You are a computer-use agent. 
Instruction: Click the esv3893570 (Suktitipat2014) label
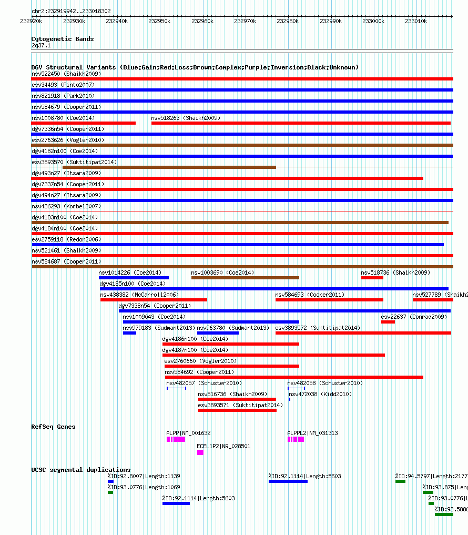pos(74,162)
